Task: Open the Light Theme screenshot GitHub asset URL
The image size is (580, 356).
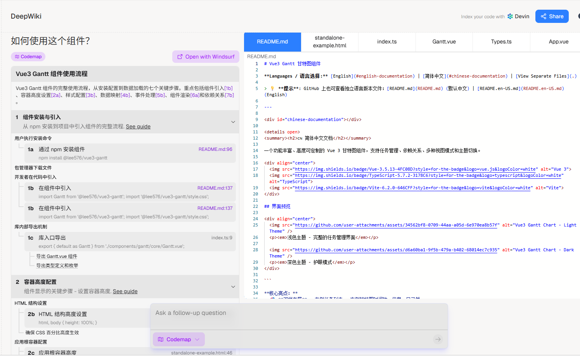Action: click(396, 225)
